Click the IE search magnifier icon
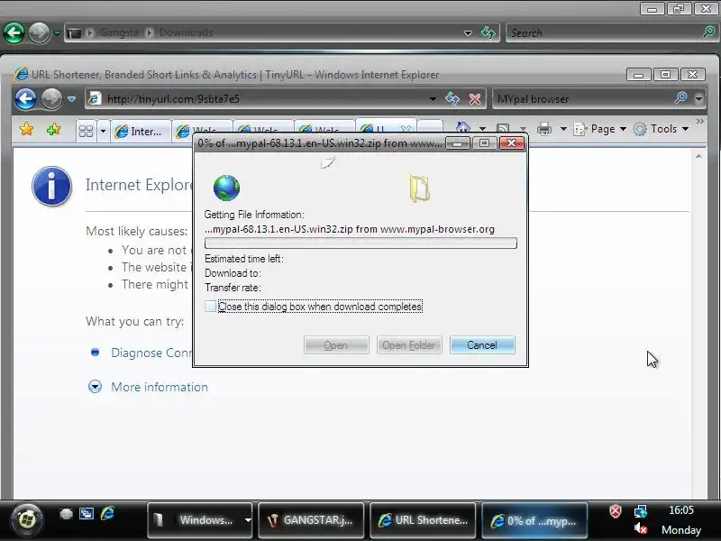 click(x=681, y=98)
